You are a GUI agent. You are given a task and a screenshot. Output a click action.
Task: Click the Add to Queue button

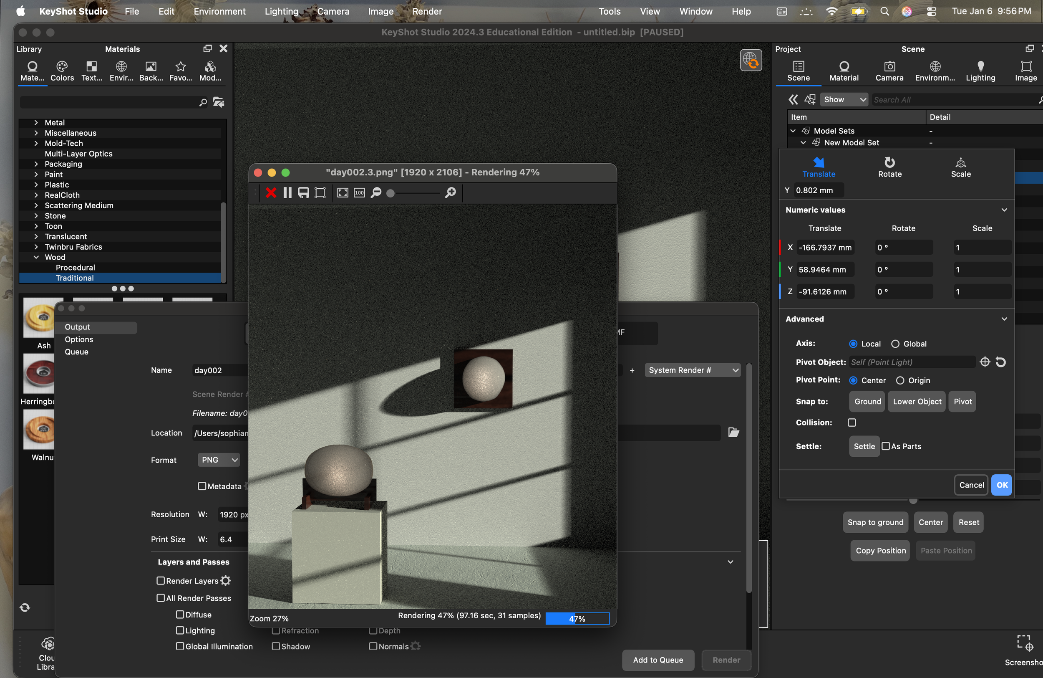[658, 660]
